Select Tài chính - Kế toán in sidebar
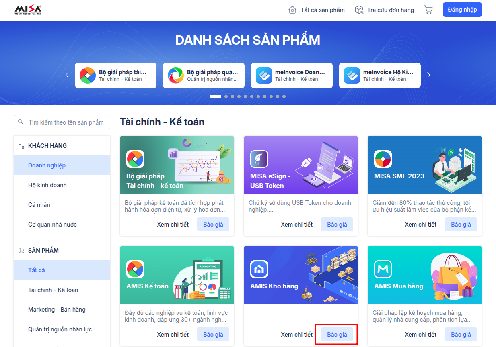Viewport: 496px width, 347px height. pos(62,290)
